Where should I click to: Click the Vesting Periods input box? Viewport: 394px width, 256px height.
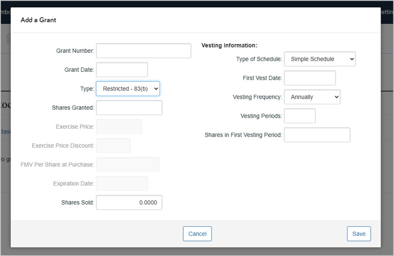pyautogui.click(x=300, y=116)
